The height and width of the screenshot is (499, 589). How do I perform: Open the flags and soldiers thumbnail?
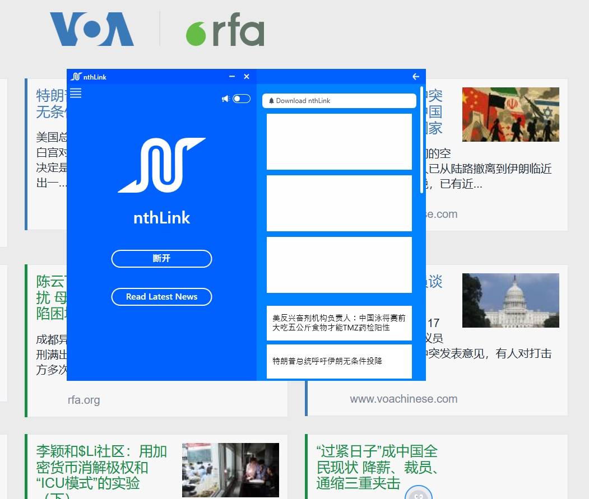(511, 114)
